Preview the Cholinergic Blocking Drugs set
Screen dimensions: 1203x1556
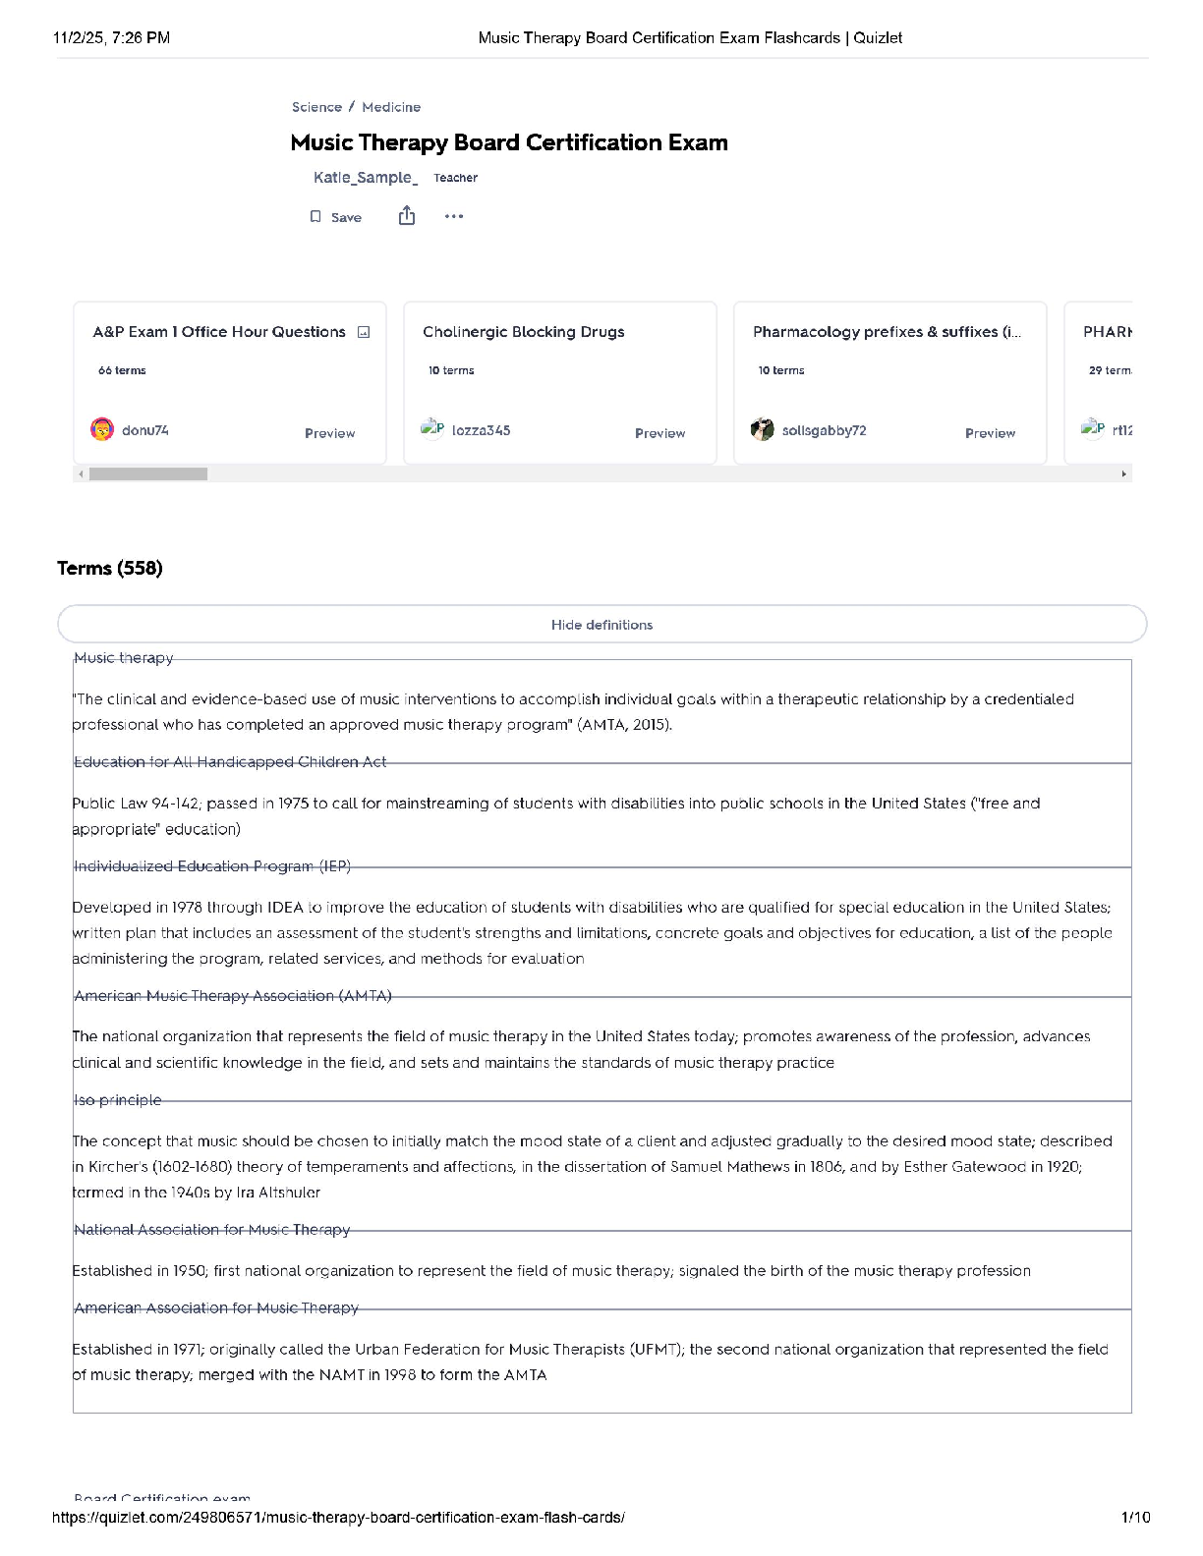[x=659, y=433]
